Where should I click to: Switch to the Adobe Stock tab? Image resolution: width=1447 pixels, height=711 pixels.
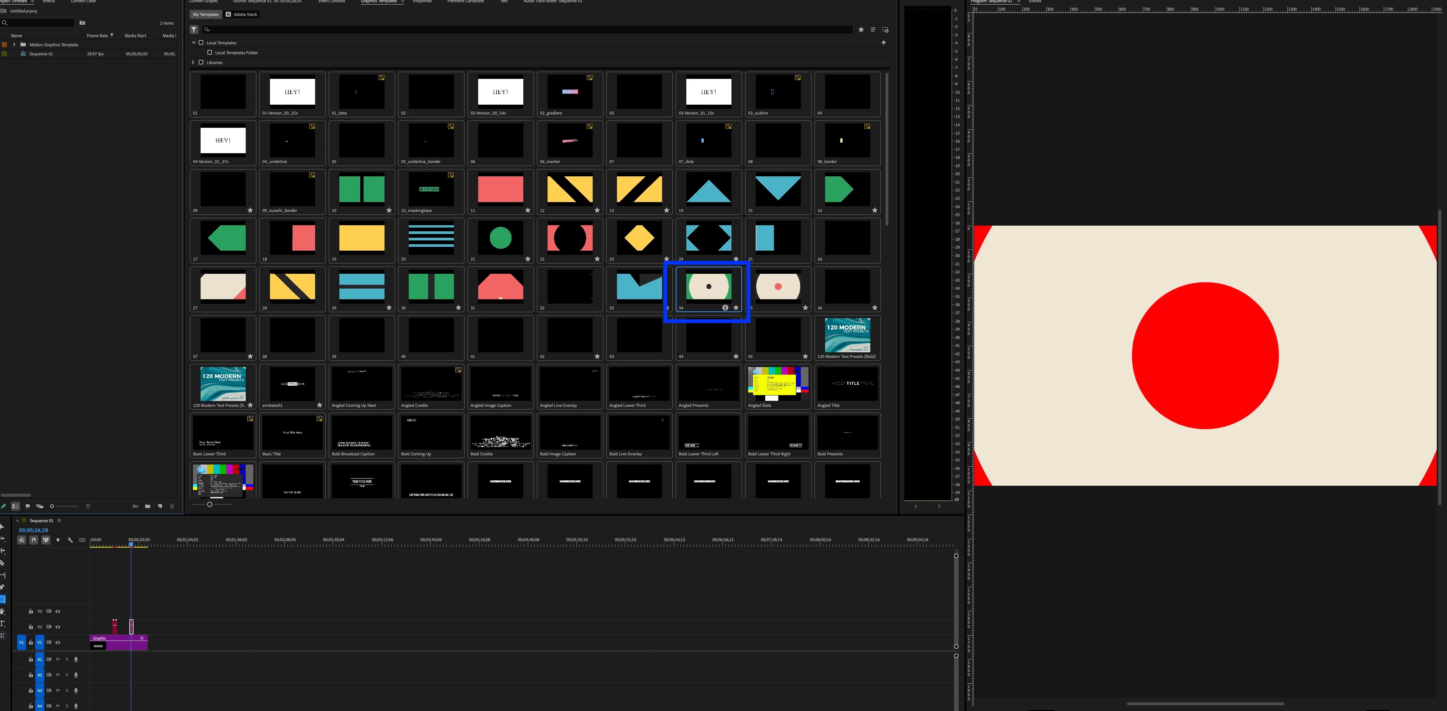(x=242, y=15)
